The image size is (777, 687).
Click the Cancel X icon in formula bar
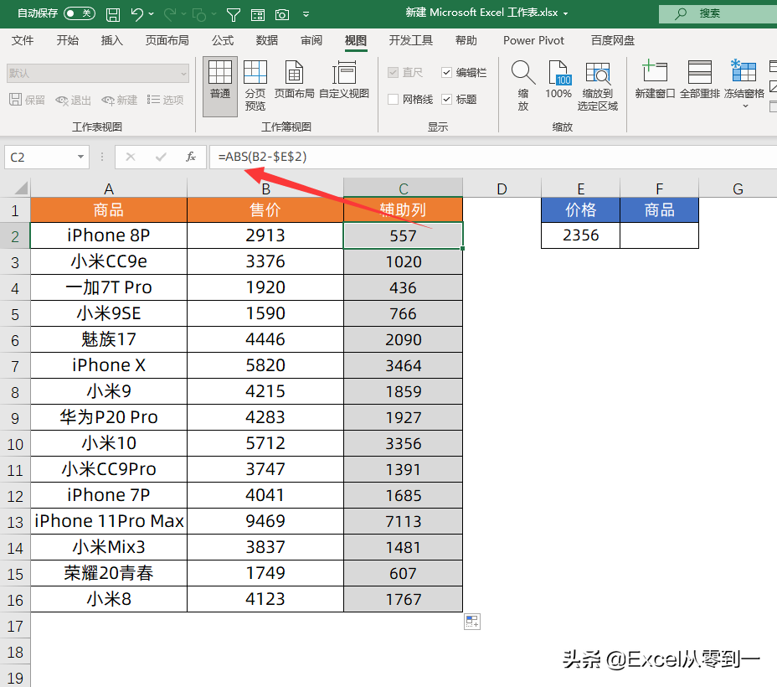[x=131, y=158]
